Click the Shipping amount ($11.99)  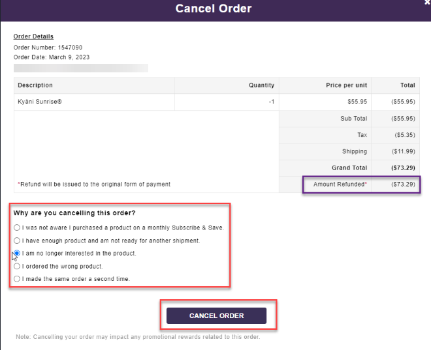(x=403, y=151)
